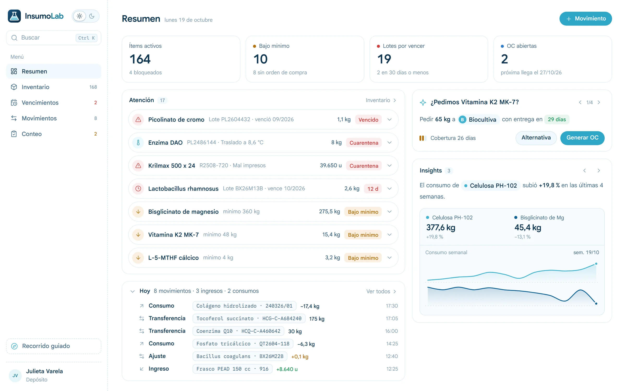Image resolution: width=626 pixels, height=391 pixels.
Task: Expand the Lactobacillus rhamnosus row
Action: point(389,188)
